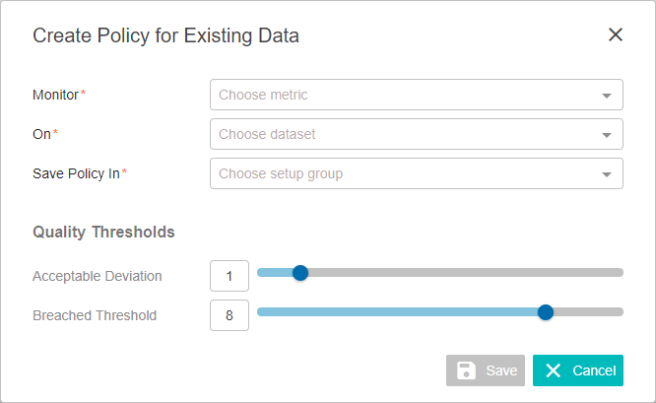Click the floppy disk icon on Save

tap(466, 370)
